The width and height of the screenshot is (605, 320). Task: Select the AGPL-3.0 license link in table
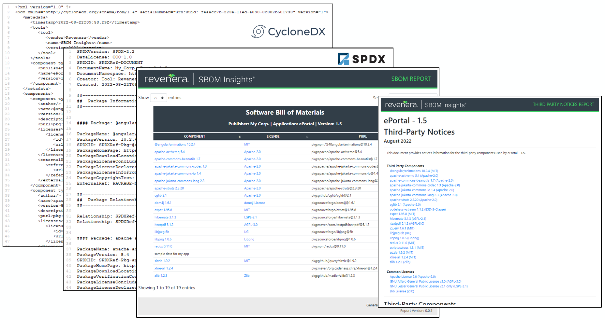point(251,225)
